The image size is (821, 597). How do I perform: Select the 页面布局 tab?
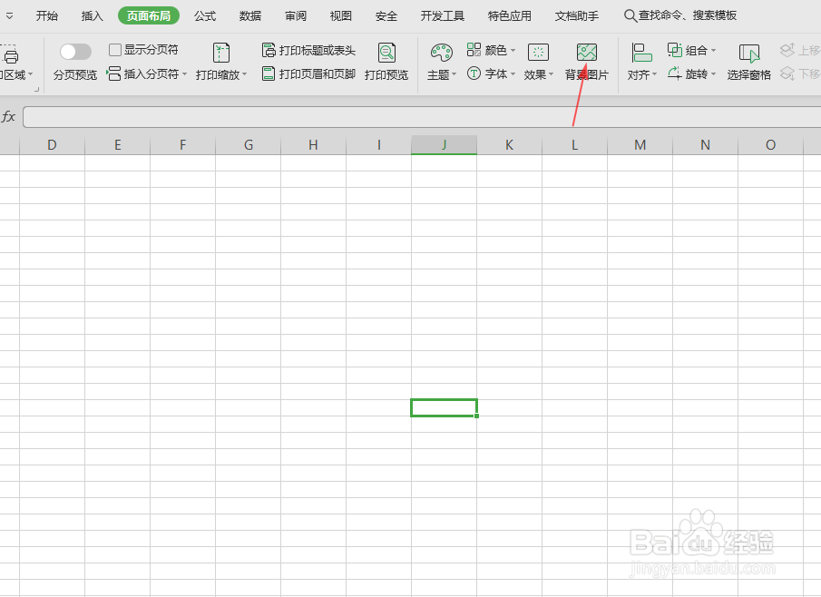click(149, 15)
